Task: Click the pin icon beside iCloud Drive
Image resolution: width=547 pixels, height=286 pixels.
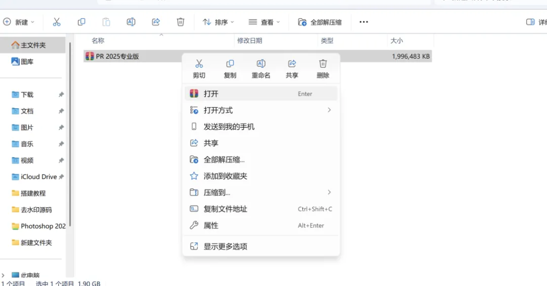Action: (x=61, y=177)
